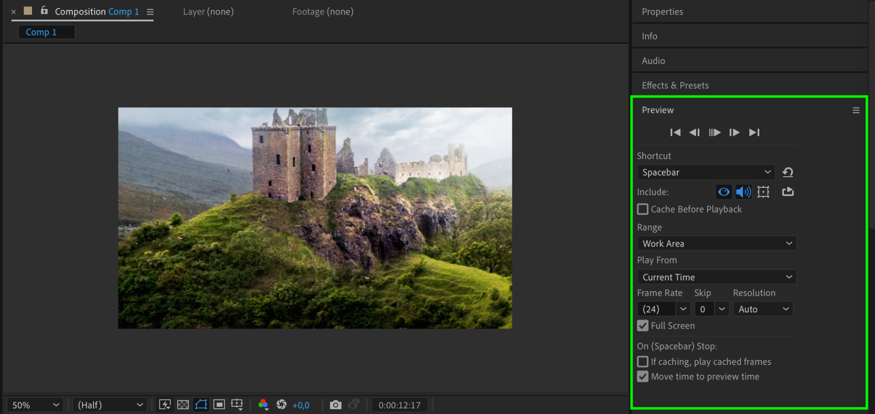This screenshot has width=875, height=414.
Task: Expand the 50% magnification dropdown
Action: tap(35, 405)
